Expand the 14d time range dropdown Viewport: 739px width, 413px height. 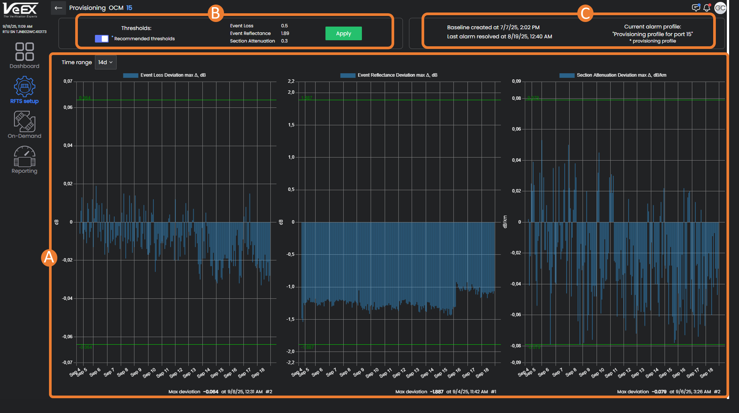(105, 62)
